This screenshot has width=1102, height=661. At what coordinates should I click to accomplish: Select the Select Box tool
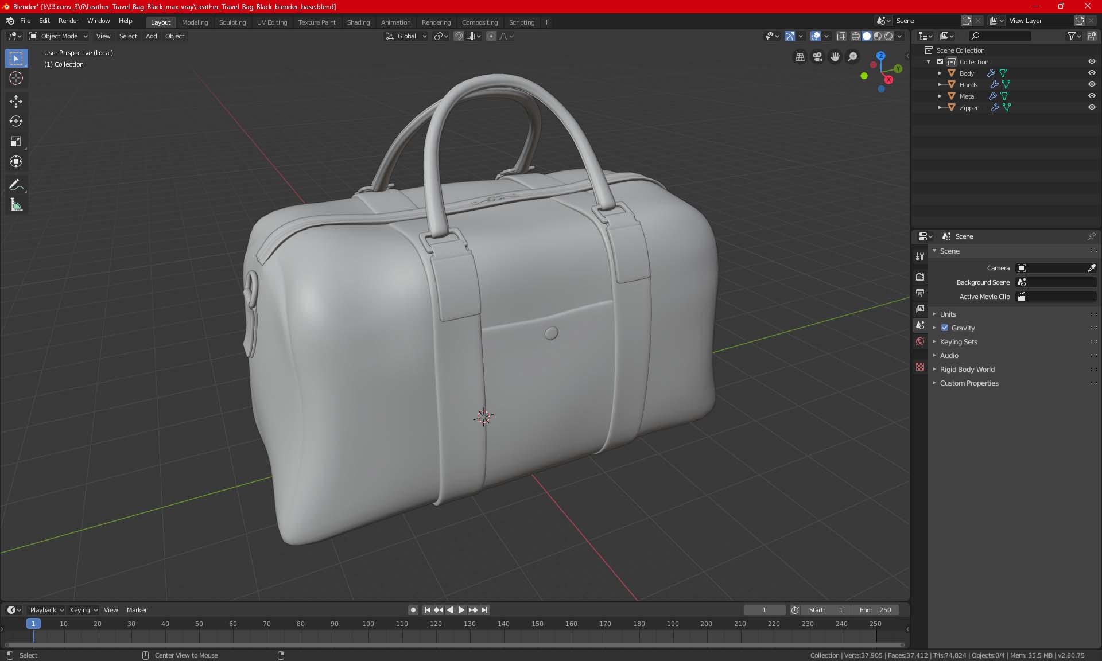tap(16, 59)
